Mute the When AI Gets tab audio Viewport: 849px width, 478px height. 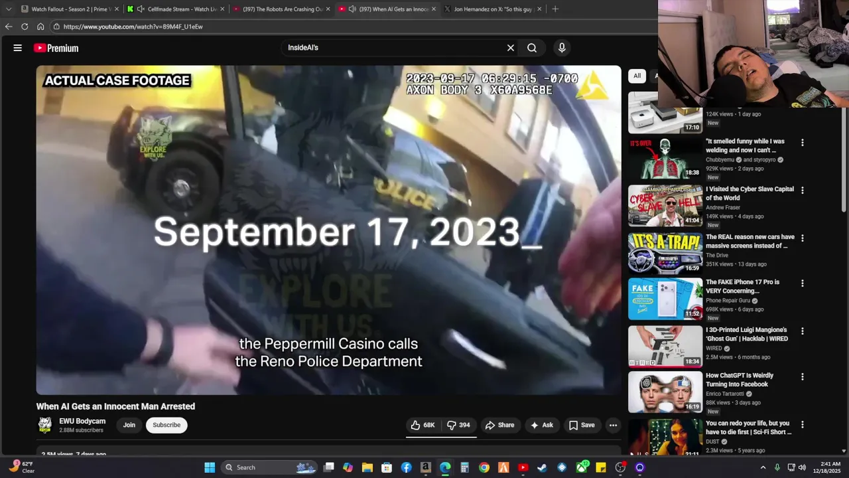pos(352,9)
